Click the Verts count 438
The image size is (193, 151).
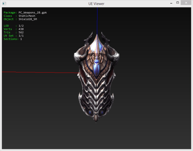(x=21, y=29)
